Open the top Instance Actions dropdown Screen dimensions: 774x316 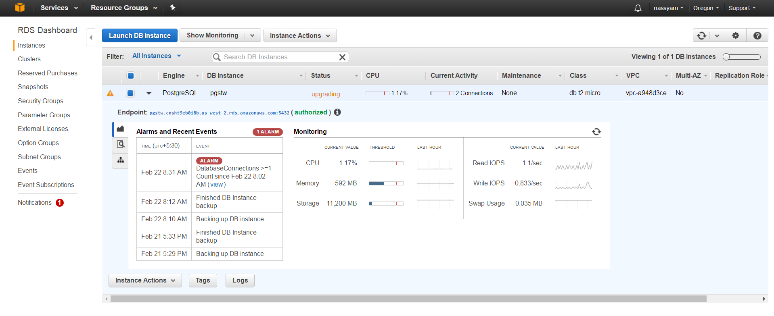300,35
